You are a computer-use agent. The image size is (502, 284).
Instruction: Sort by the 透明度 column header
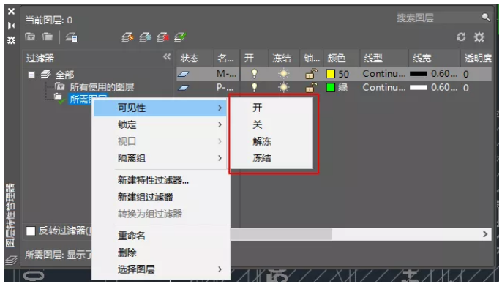(x=478, y=59)
